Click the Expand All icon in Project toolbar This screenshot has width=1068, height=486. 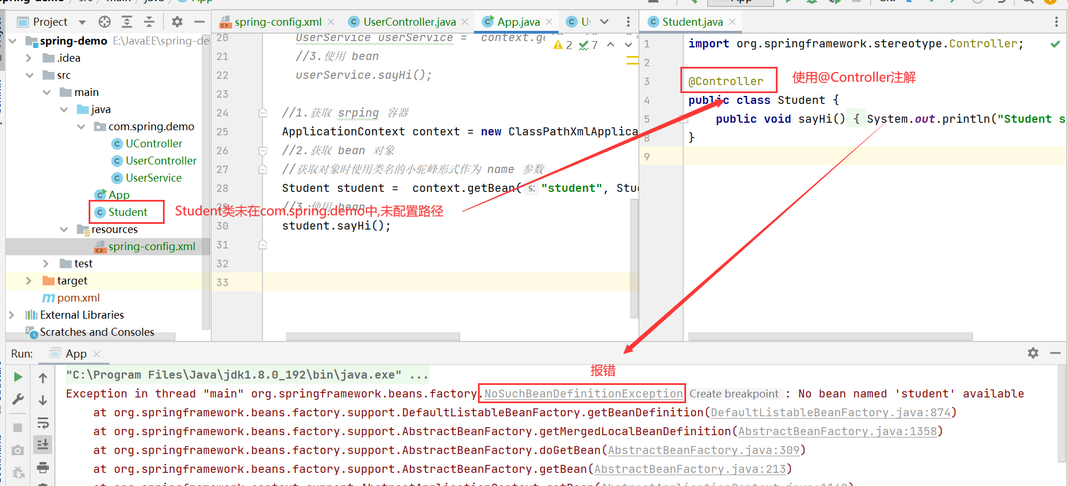(127, 22)
